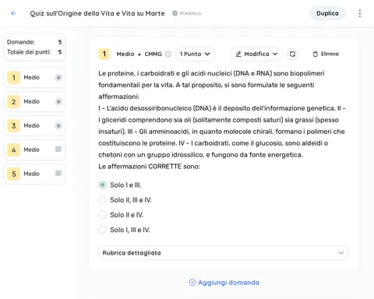Image resolution: width=374 pixels, height=299 pixels.
Task: Delete the question with Elimina
Action: 326,54
